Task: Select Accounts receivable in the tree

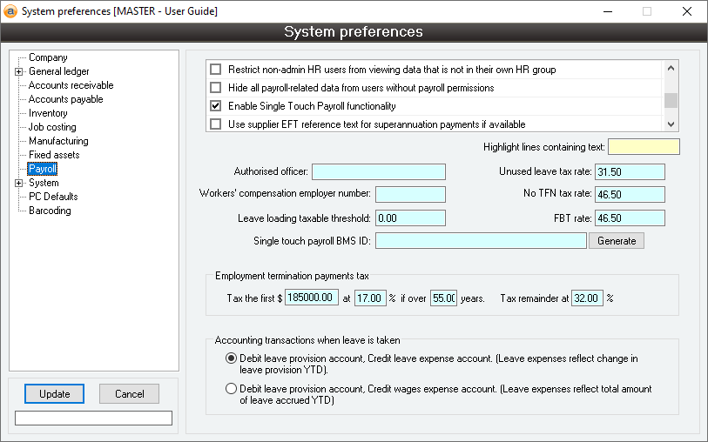Action: coord(71,85)
